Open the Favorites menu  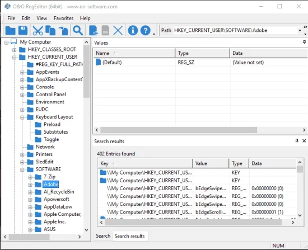pyautogui.click(x=63, y=18)
